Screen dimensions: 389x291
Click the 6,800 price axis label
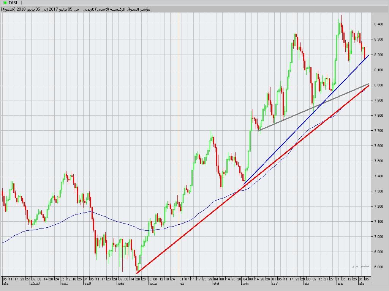tap(379, 267)
